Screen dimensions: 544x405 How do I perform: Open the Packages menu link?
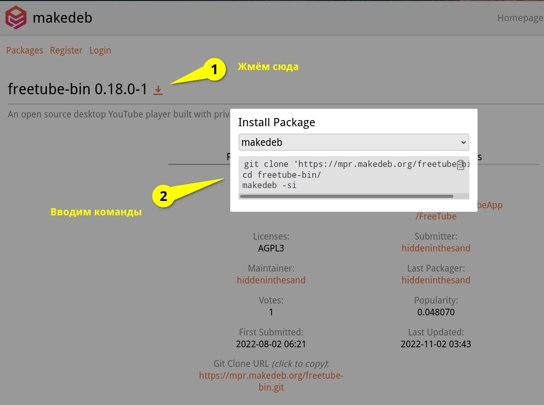tap(25, 50)
